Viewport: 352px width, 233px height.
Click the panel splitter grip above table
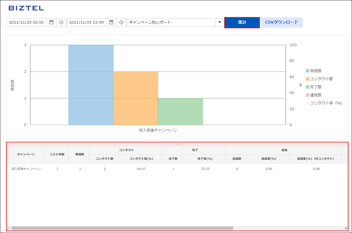click(177, 144)
